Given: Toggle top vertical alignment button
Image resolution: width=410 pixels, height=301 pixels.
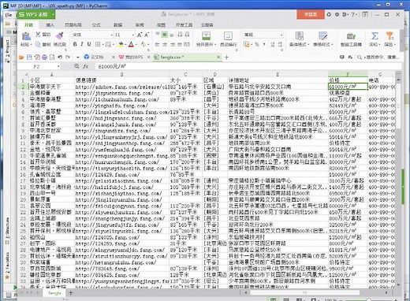Looking at the screenshot, I should pos(158,35).
